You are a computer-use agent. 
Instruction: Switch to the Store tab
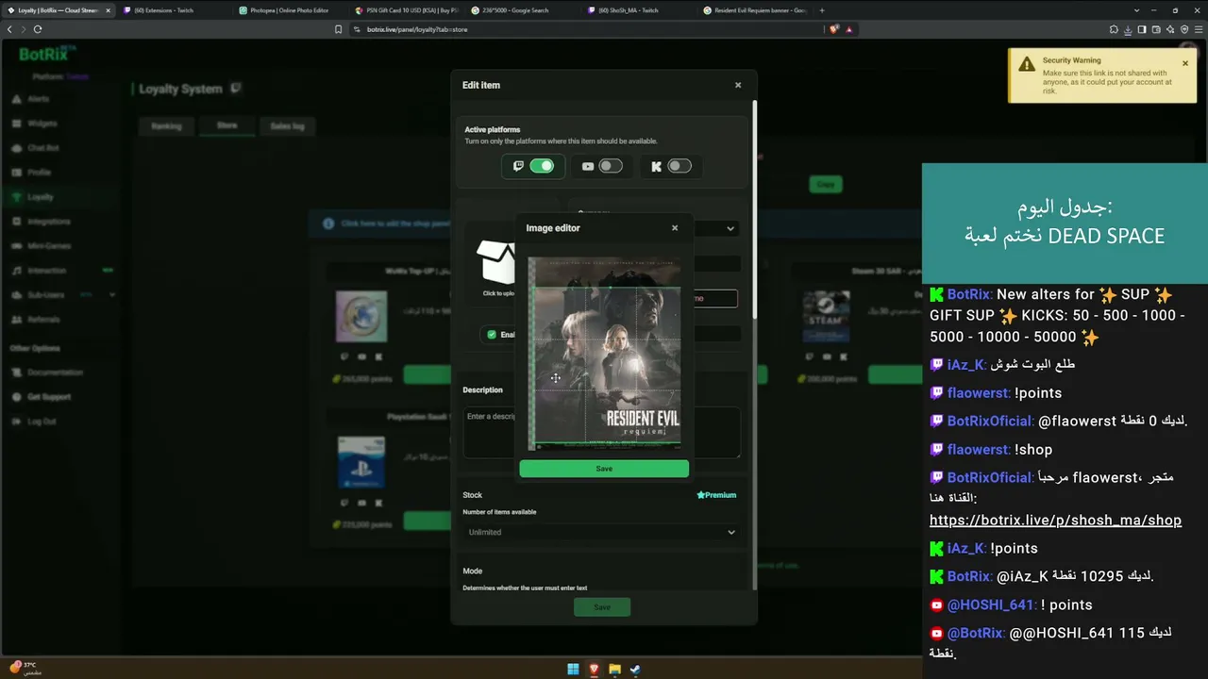(227, 125)
